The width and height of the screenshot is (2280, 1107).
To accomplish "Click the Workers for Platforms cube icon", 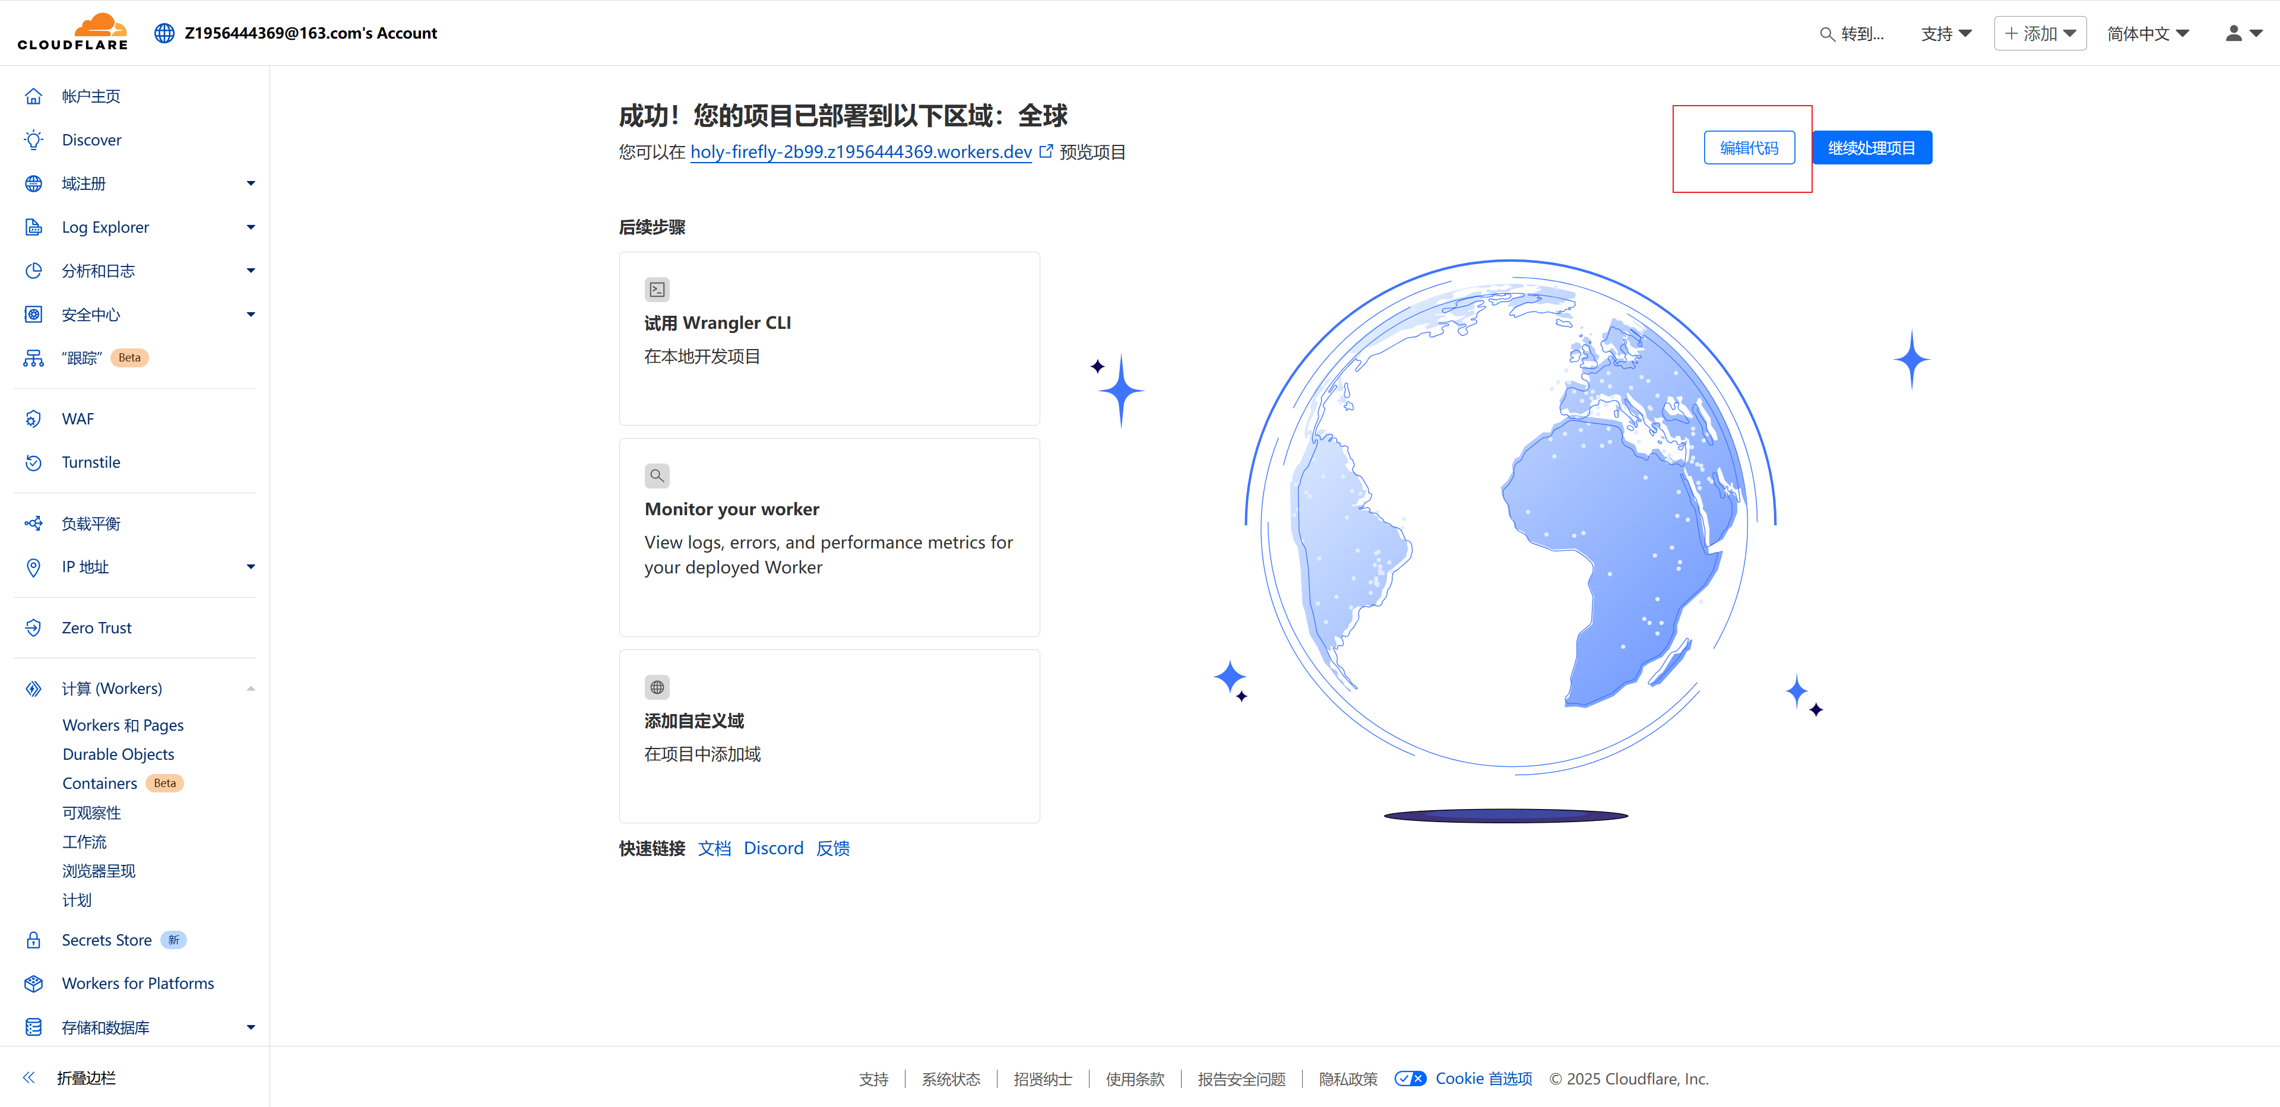I will point(34,983).
